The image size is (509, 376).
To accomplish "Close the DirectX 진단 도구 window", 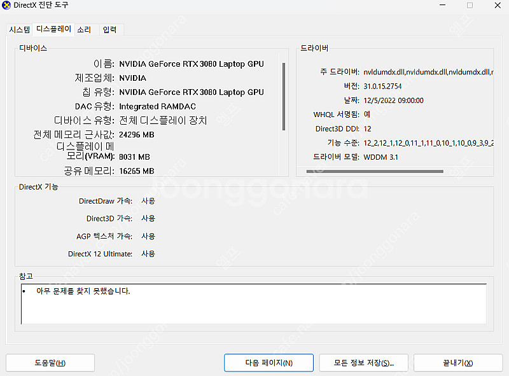I will (498, 5).
